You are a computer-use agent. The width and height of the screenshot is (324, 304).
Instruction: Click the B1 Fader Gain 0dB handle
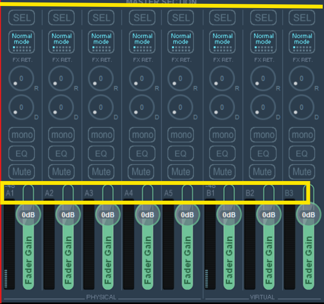pos(229,214)
